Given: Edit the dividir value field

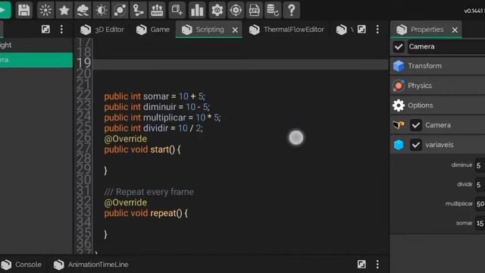Looking at the screenshot, I should point(480,185).
